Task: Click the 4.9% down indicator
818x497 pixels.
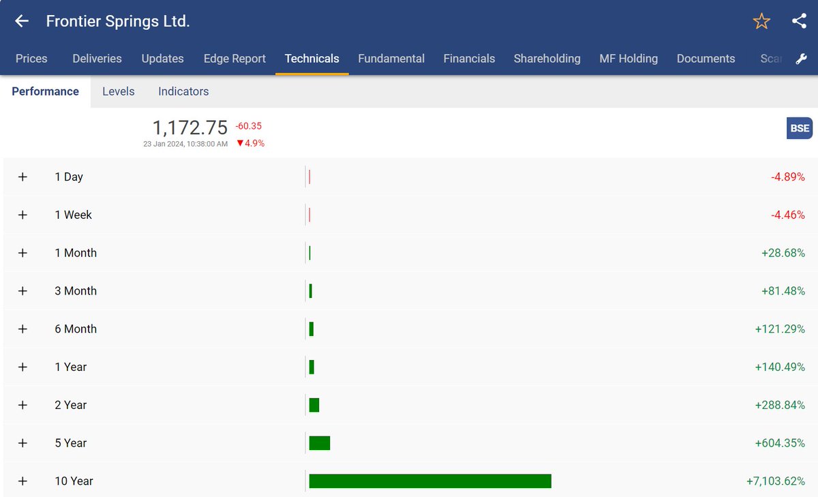Action: tap(250, 143)
